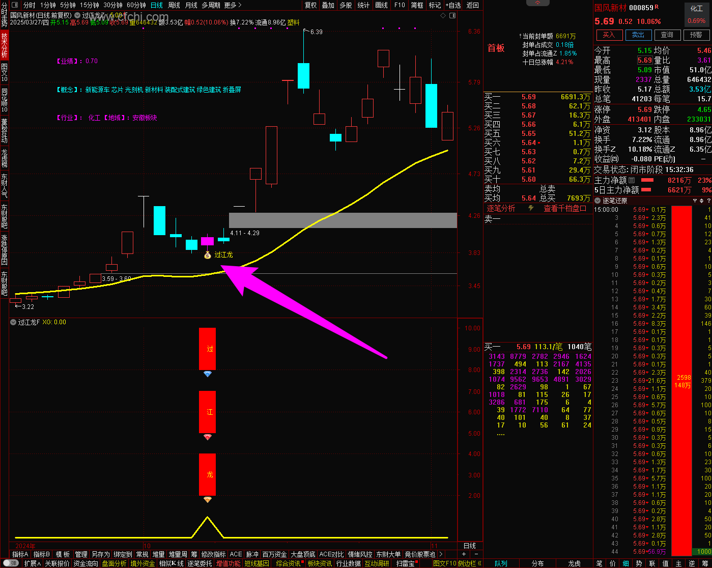Click the minus zoom icon at chart bottom
This screenshot has height=568, width=712.
[476, 554]
